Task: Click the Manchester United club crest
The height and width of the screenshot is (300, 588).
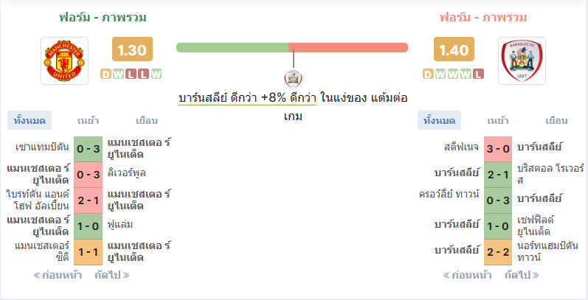Action: (x=64, y=60)
